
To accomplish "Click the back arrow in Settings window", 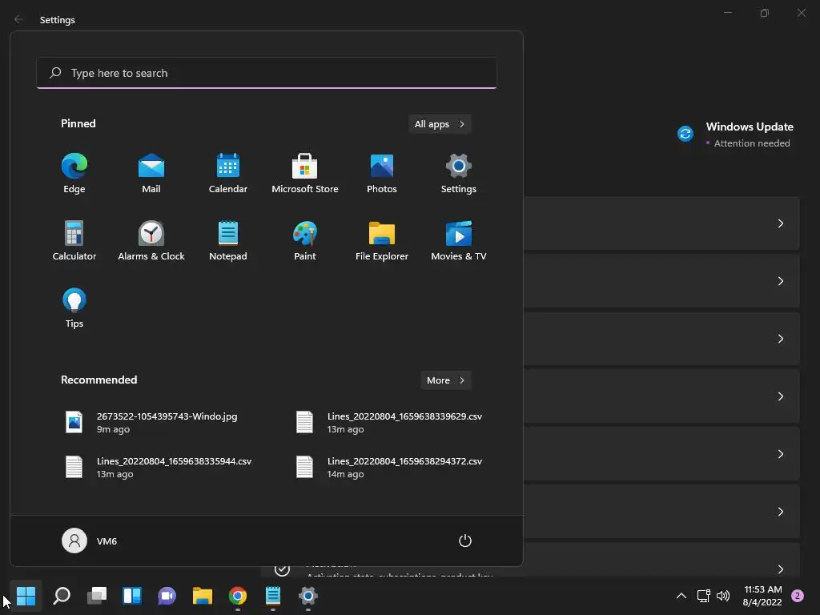I will click(18, 19).
